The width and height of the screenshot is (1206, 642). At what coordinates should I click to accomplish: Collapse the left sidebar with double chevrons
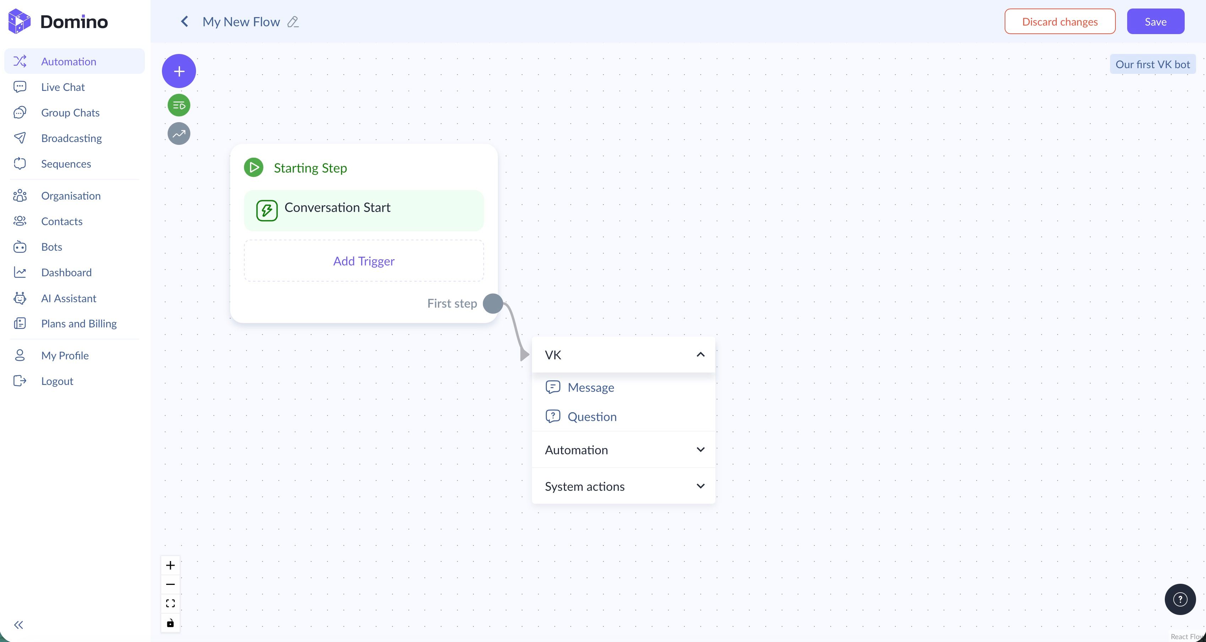tap(19, 624)
